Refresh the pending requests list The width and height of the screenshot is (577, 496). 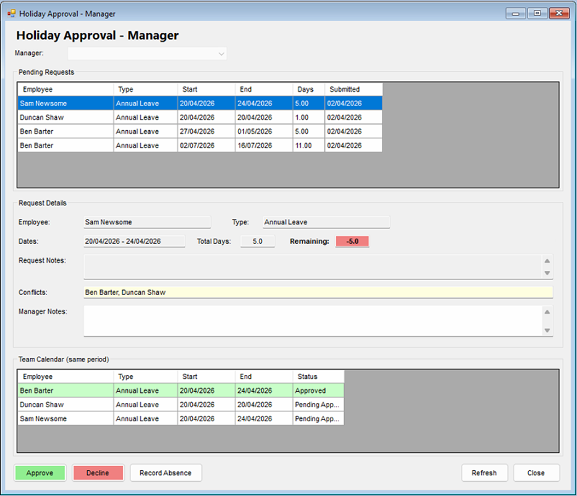point(484,473)
